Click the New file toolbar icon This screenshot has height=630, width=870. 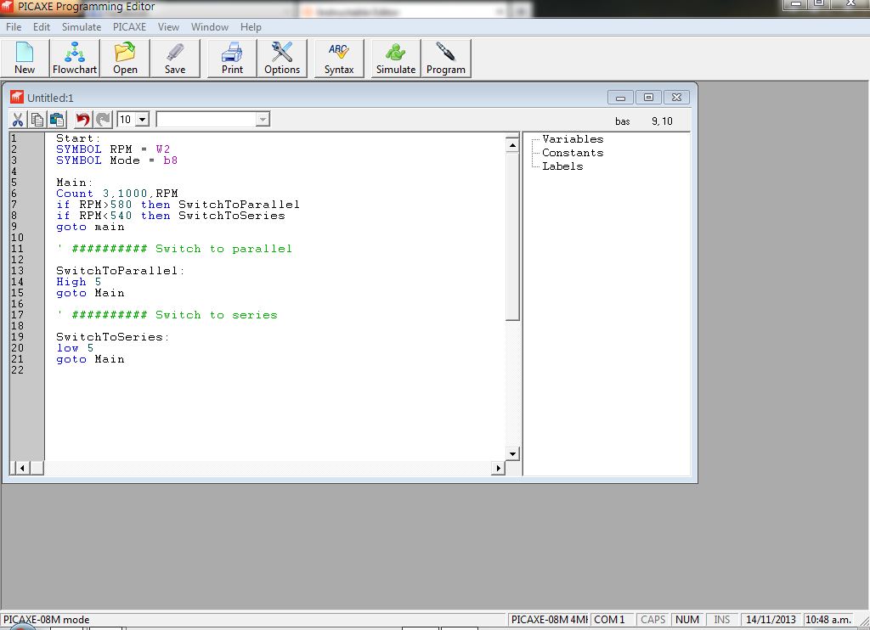click(x=25, y=59)
